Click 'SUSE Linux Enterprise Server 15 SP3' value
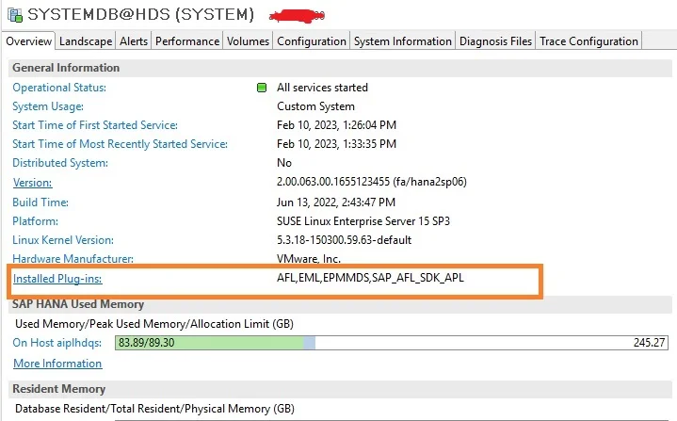The width and height of the screenshot is (677, 421). [x=363, y=221]
